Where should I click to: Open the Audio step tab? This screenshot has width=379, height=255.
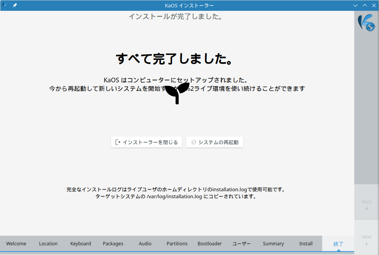(x=145, y=244)
